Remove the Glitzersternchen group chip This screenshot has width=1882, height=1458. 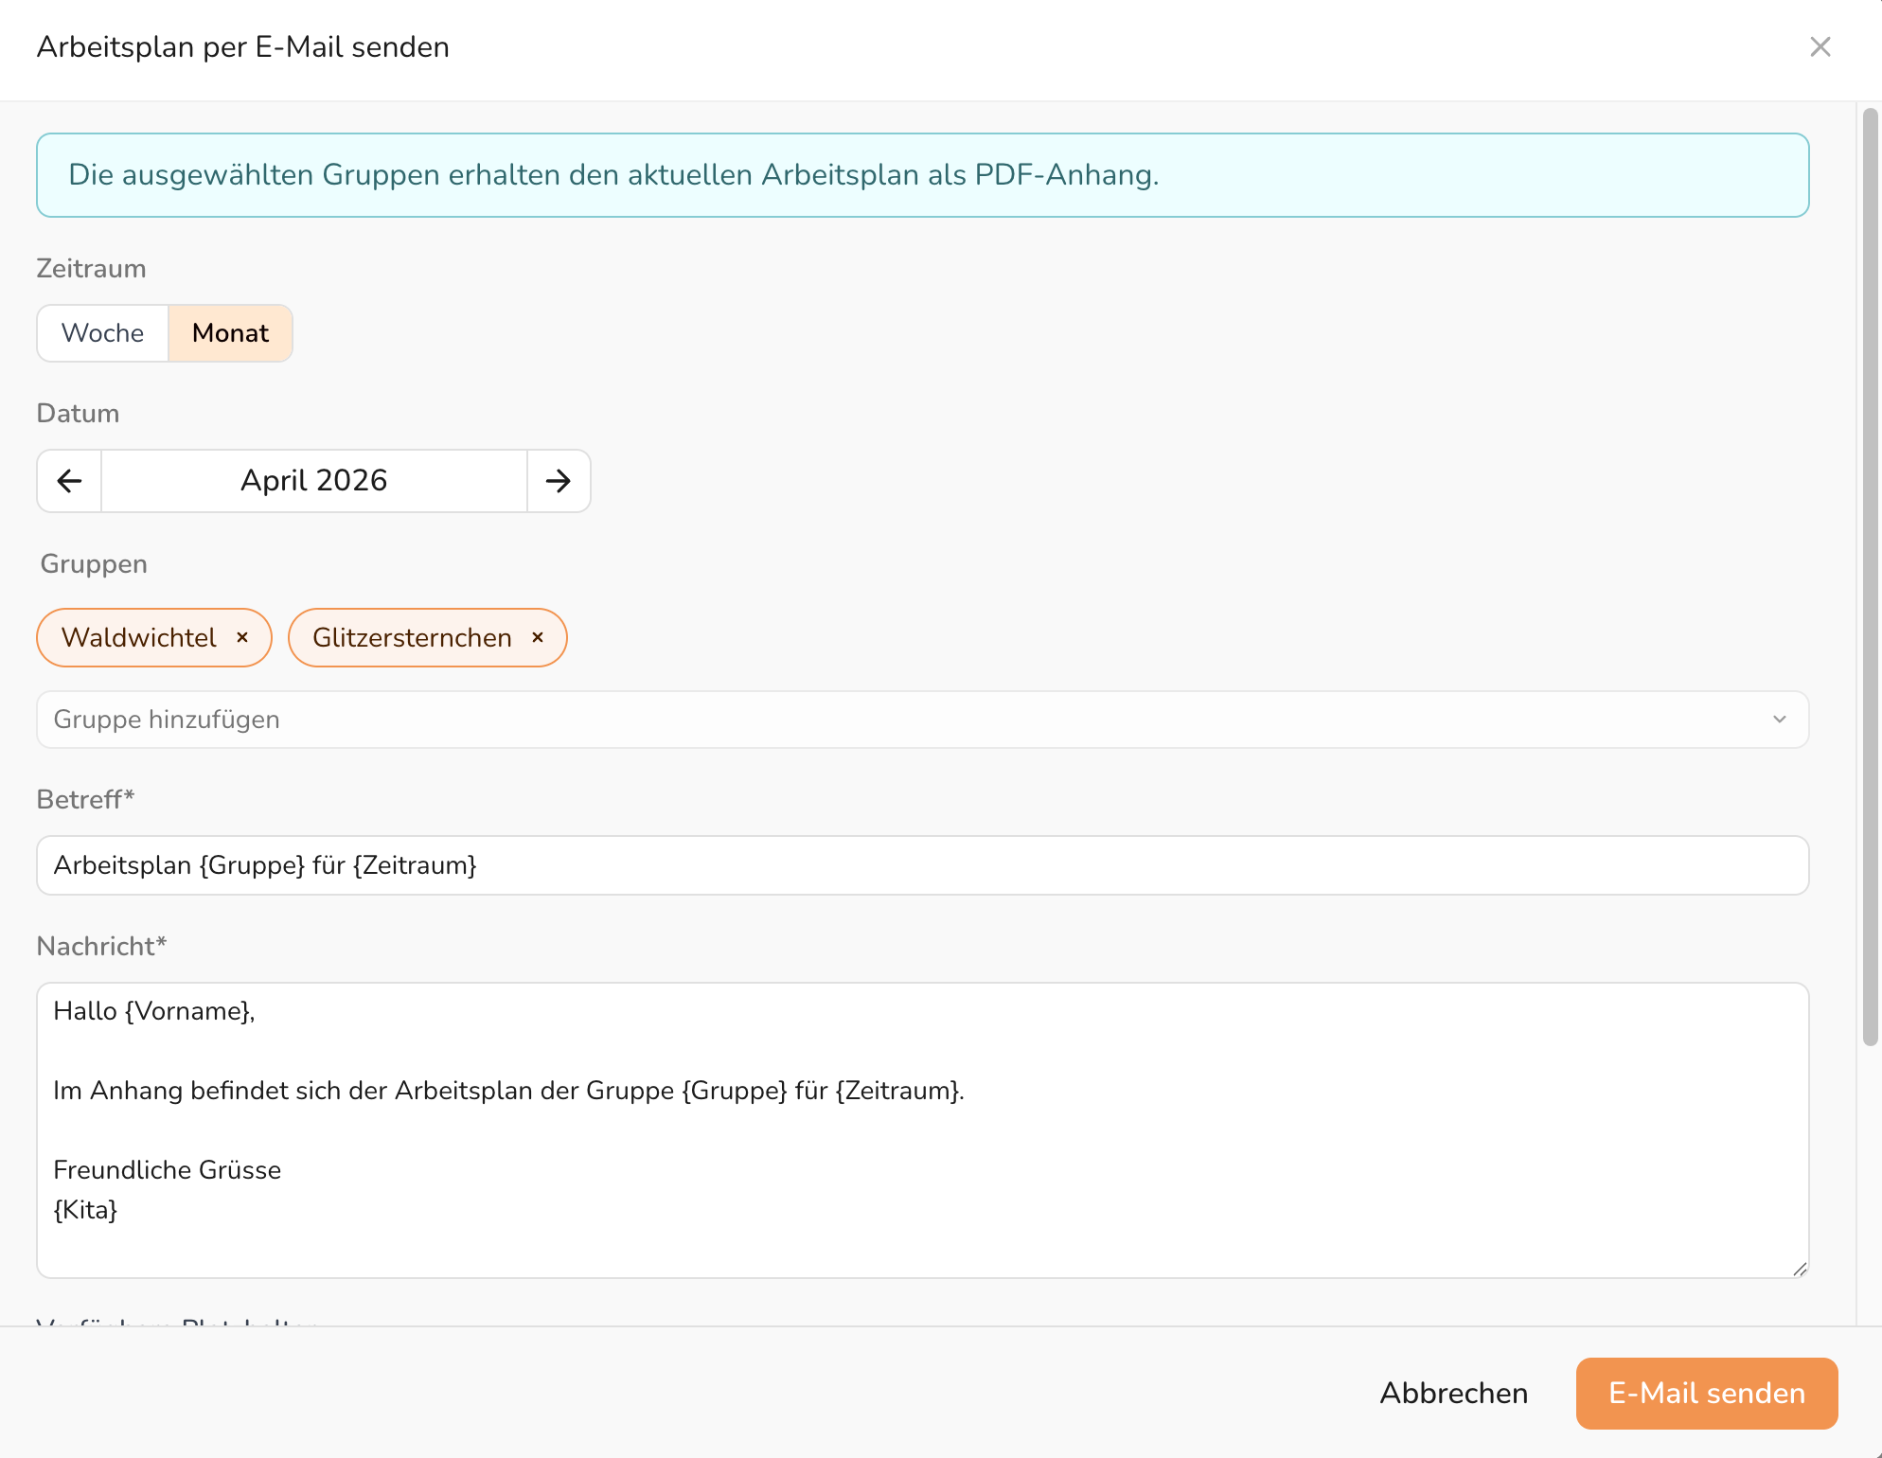(538, 638)
